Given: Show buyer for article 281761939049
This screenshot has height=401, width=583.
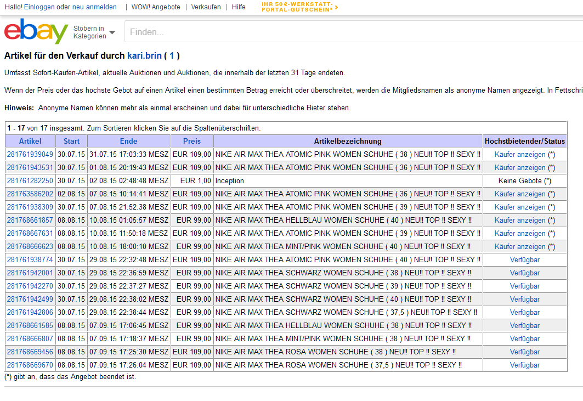Looking at the screenshot, I should pyautogui.click(x=519, y=154).
